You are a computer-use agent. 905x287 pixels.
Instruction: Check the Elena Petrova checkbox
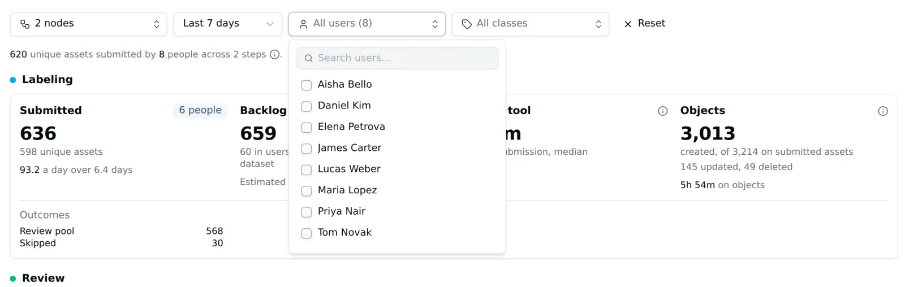(307, 127)
